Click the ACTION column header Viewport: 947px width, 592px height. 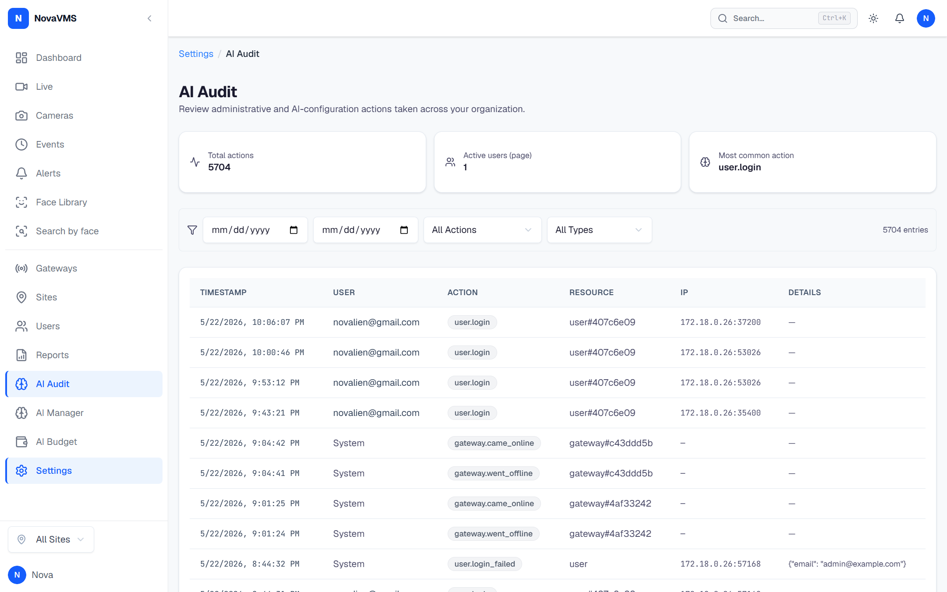coord(463,292)
